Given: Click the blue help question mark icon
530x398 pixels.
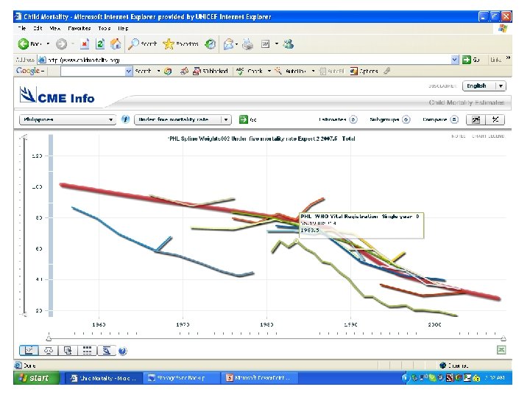Looking at the screenshot, I should [123, 351].
